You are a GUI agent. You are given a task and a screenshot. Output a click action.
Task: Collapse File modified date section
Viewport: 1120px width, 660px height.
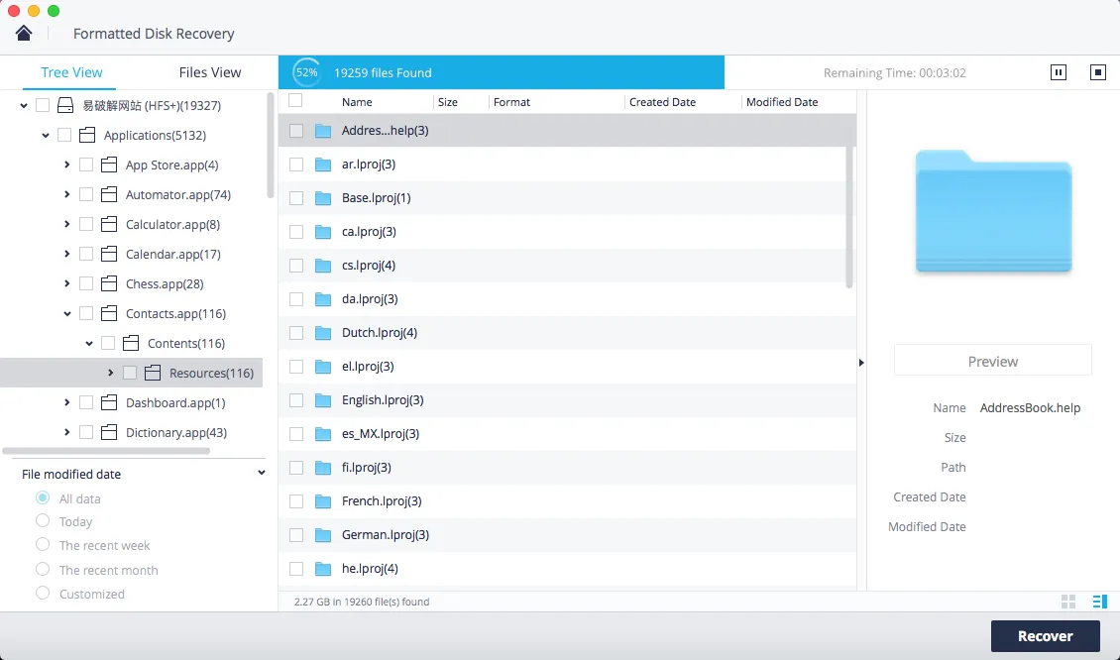click(262, 473)
